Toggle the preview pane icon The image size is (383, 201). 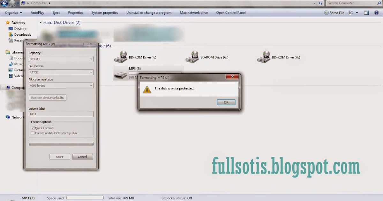(366, 13)
